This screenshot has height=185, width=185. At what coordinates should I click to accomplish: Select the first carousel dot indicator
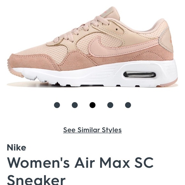57,105
